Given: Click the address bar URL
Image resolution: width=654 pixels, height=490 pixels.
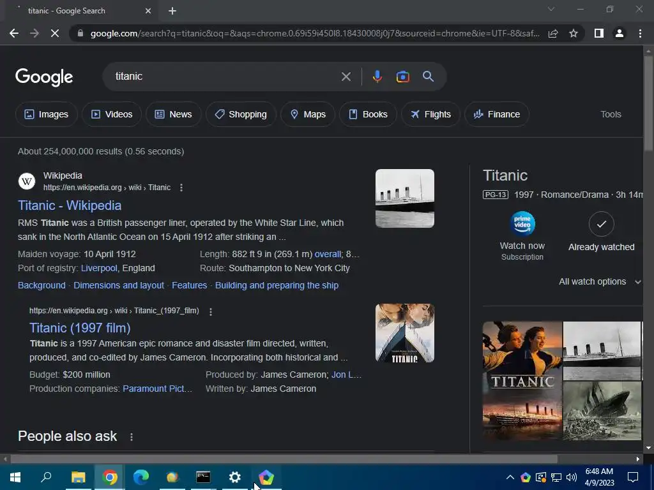Looking at the screenshot, I should pyautogui.click(x=315, y=33).
